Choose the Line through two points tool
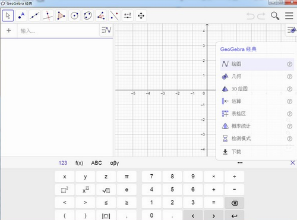 point(34,15)
